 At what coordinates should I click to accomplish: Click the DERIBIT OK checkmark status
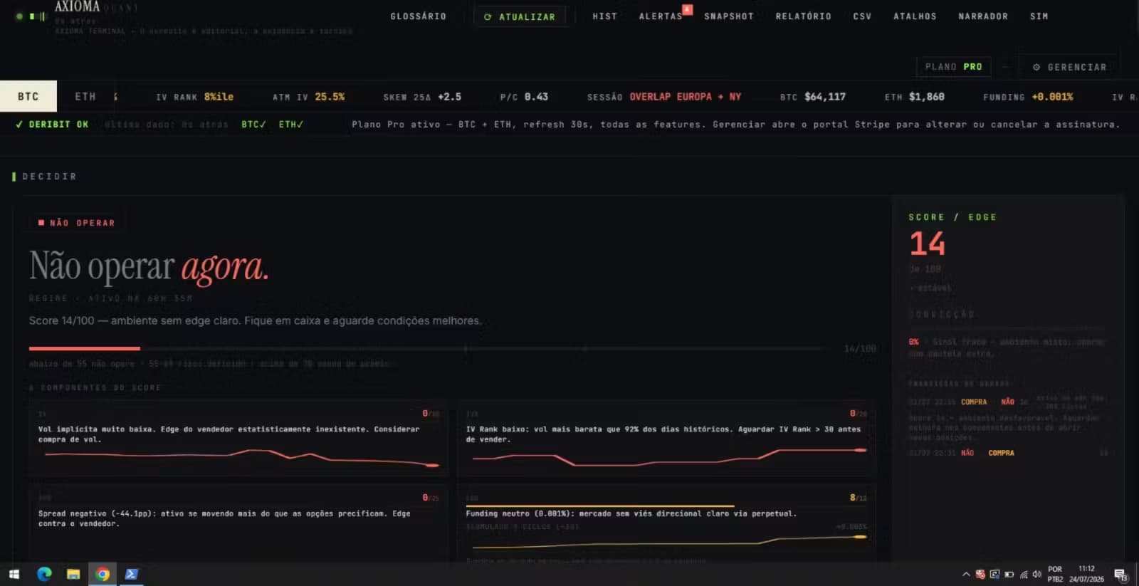click(52, 124)
